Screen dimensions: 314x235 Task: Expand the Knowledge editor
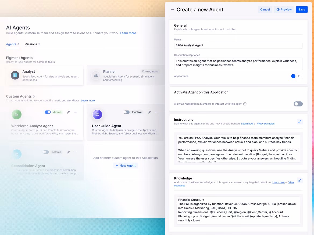[x=300, y=181]
